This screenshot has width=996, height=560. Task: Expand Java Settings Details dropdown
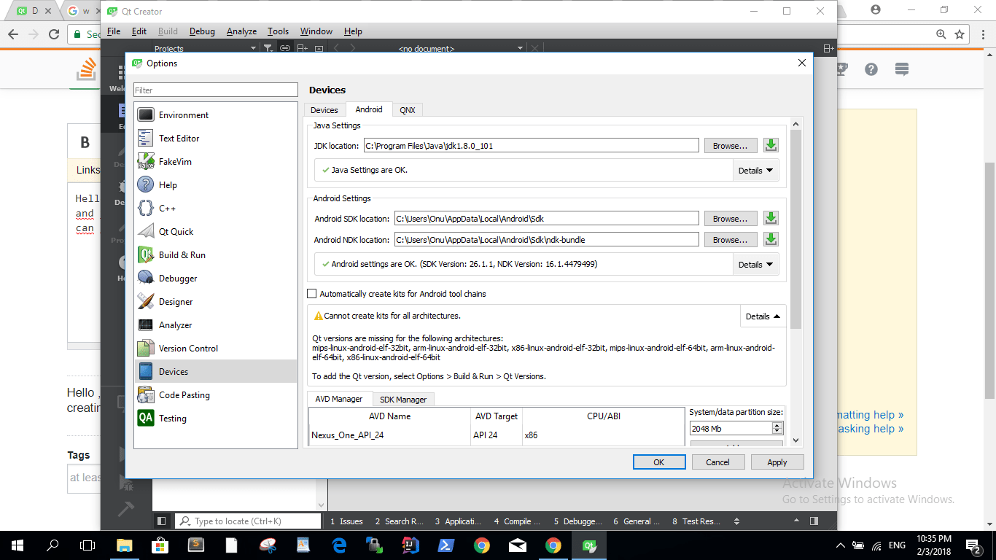pos(755,171)
